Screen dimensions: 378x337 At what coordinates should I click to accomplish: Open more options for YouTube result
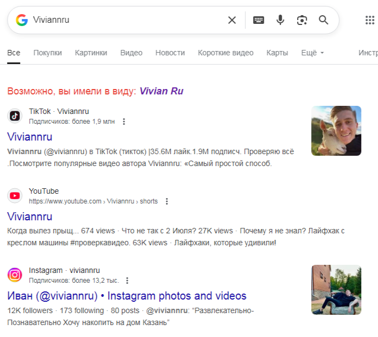pos(167,201)
